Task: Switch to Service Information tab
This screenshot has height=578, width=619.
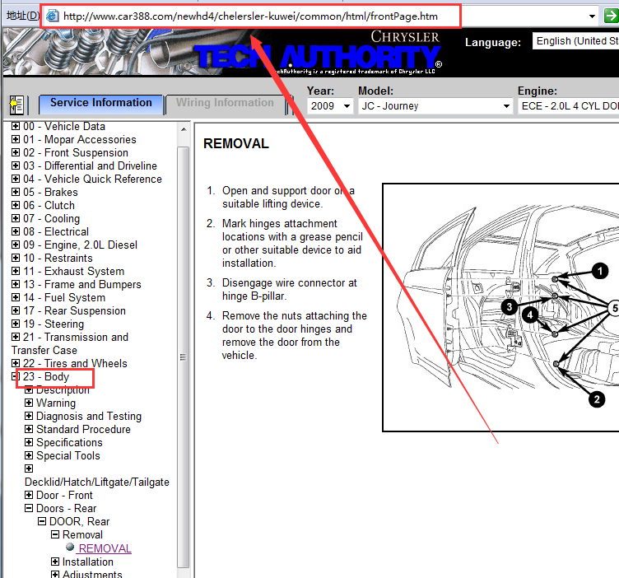Action: [101, 105]
